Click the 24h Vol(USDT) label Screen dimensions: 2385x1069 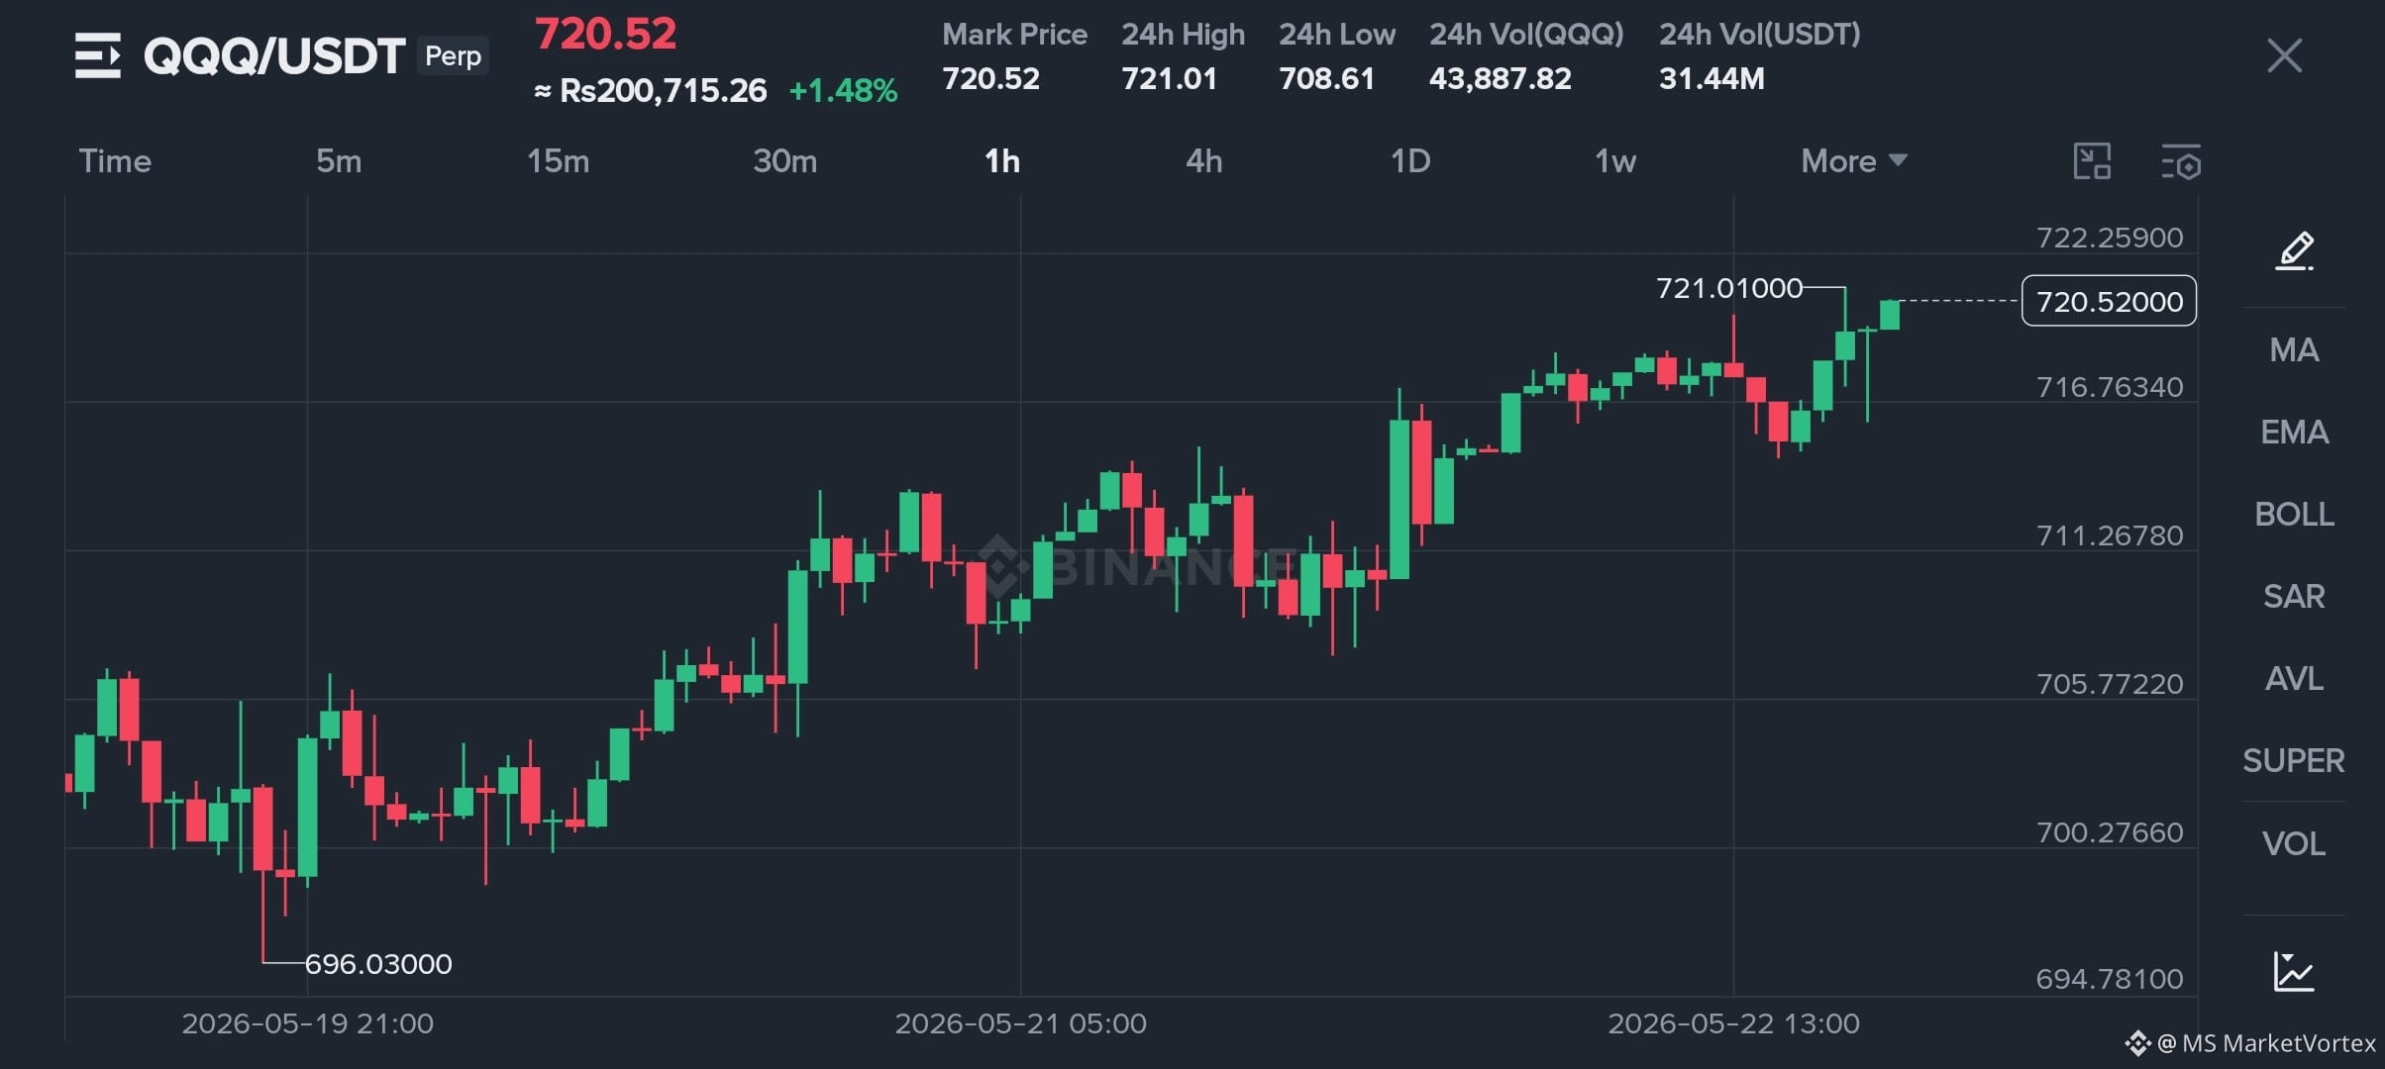tap(1760, 35)
